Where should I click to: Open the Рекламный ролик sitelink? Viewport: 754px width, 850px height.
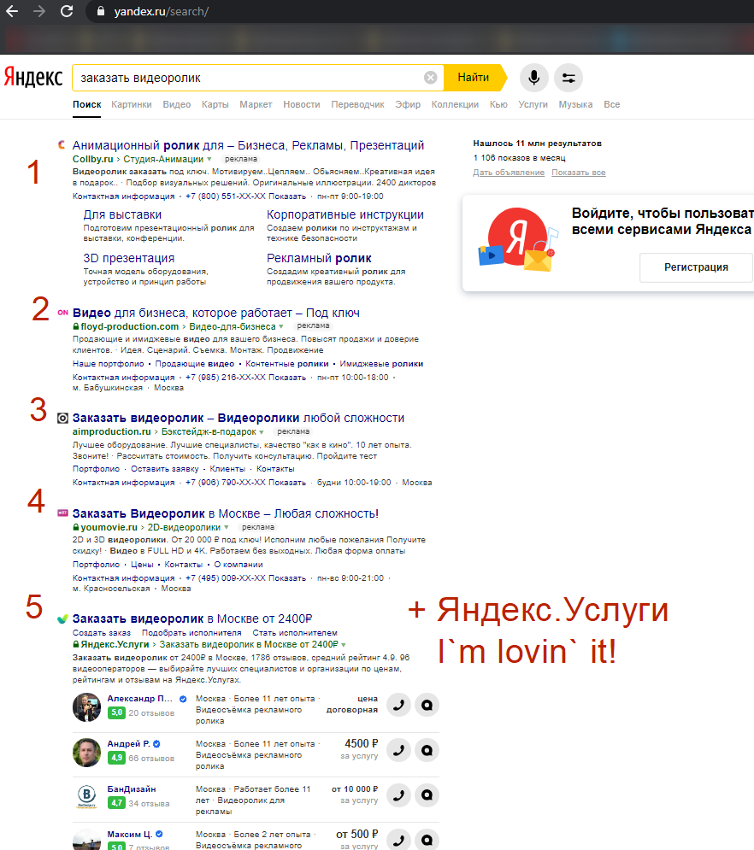point(319,258)
